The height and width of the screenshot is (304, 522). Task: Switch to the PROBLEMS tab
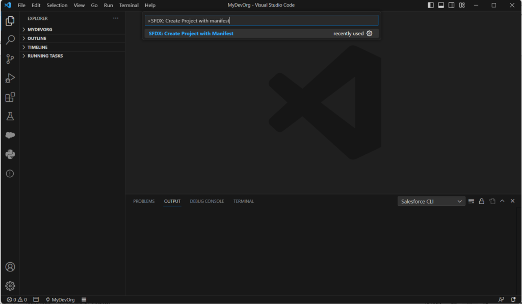(x=144, y=201)
